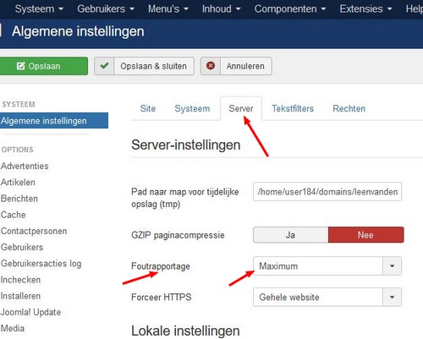Open the Extensies top menu
This screenshot has height=339, width=423.
point(365,9)
